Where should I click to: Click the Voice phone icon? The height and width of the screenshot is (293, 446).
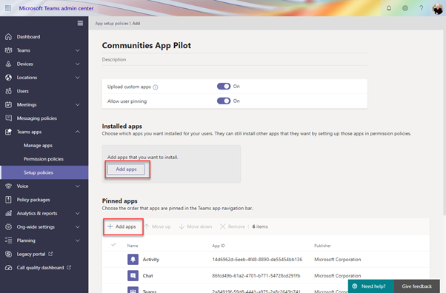click(9, 186)
